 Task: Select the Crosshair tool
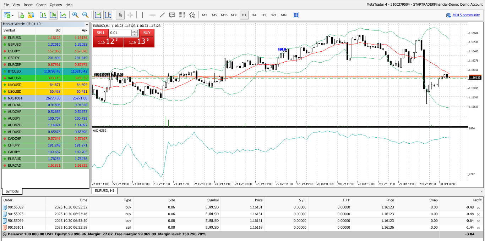130,15
